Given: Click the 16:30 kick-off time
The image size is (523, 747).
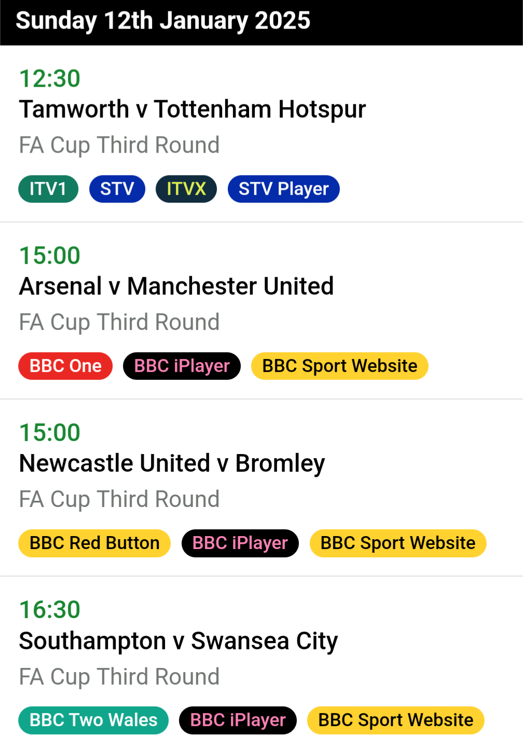Looking at the screenshot, I should [x=50, y=610].
